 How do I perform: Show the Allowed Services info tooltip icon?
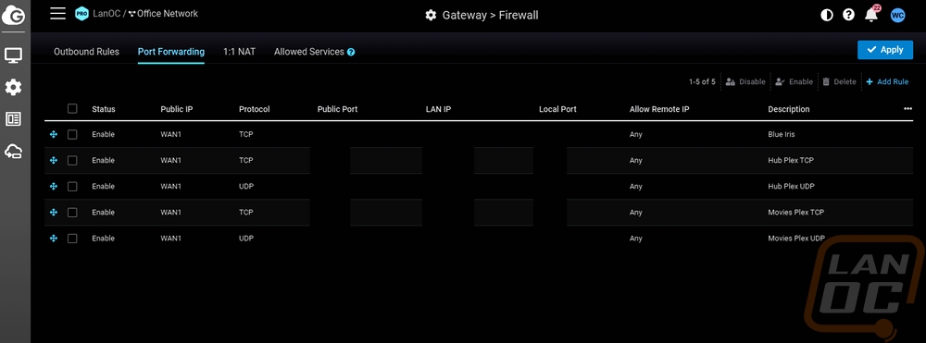pos(351,52)
